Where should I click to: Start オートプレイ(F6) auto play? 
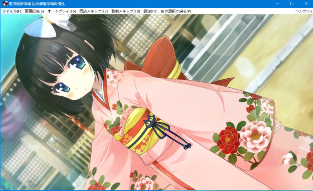(x=62, y=11)
